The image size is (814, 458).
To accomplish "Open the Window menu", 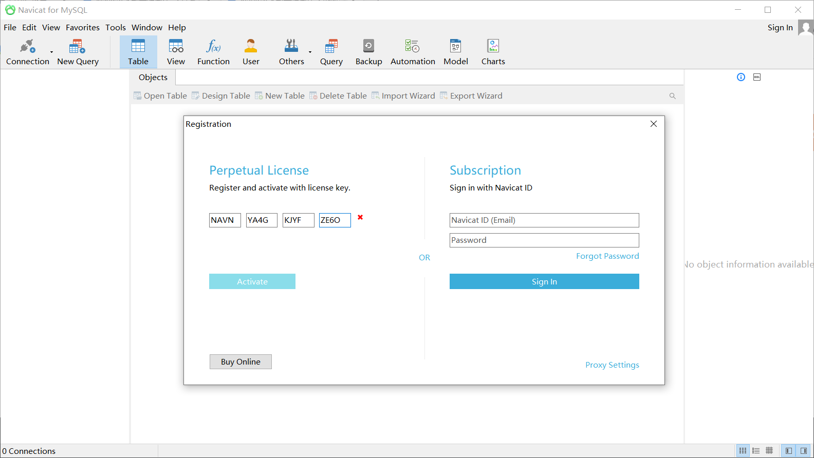I will point(147,28).
